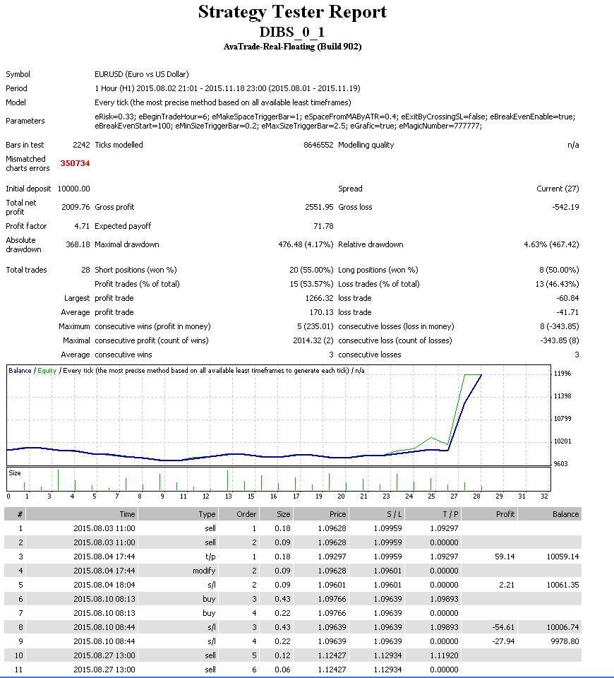Click the Price column header
Viewport: 614px width, 678px height.
coord(322,514)
